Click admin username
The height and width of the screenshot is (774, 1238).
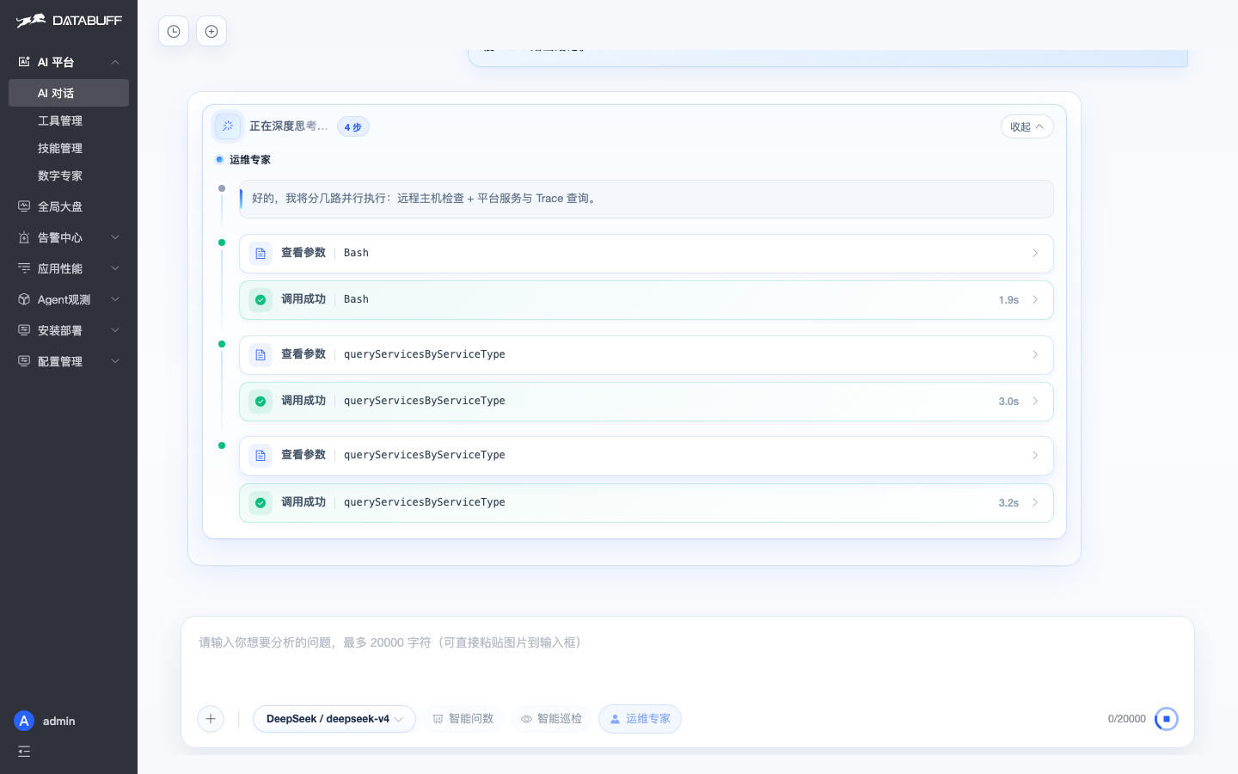59,721
